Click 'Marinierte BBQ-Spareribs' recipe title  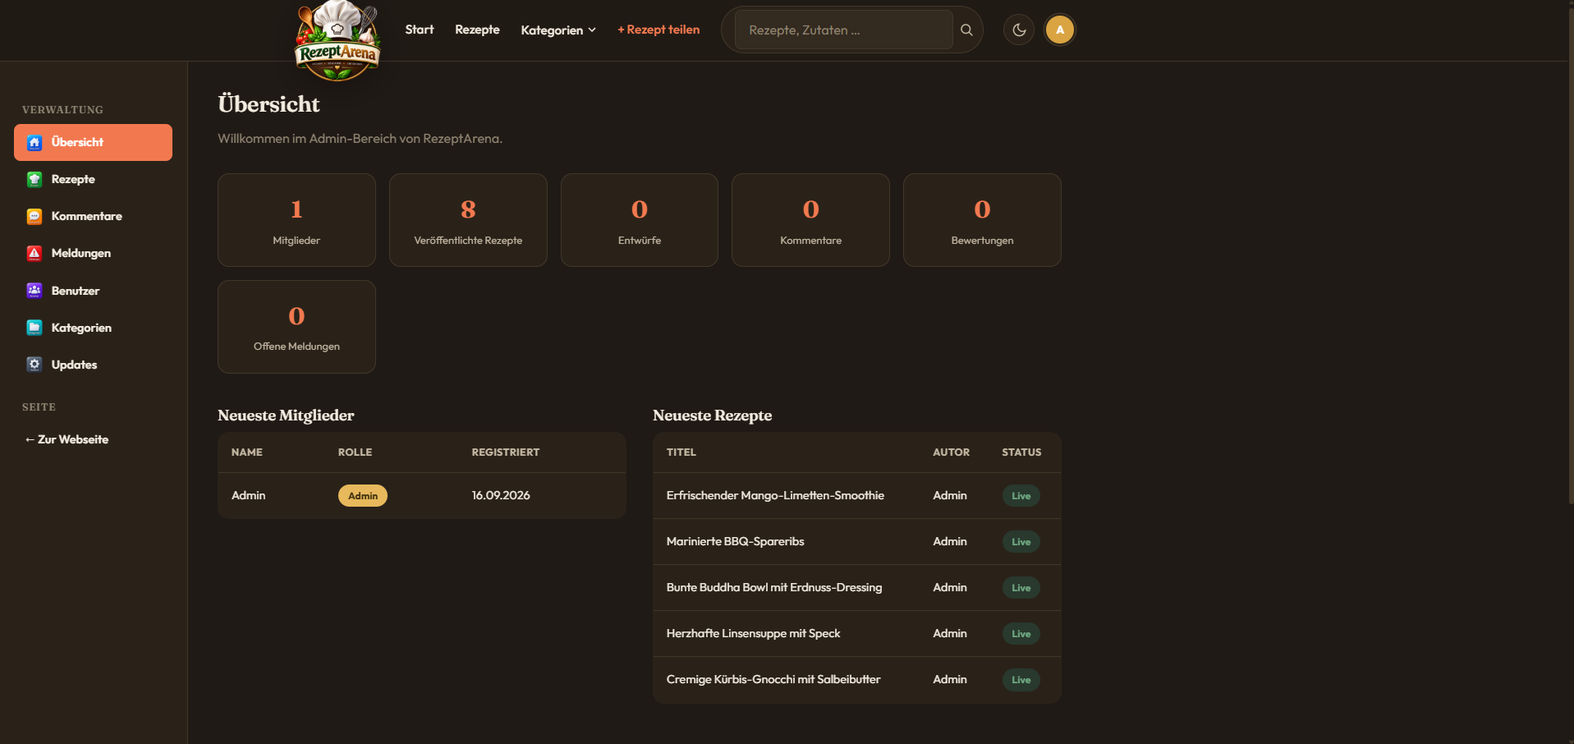(735, 541)
